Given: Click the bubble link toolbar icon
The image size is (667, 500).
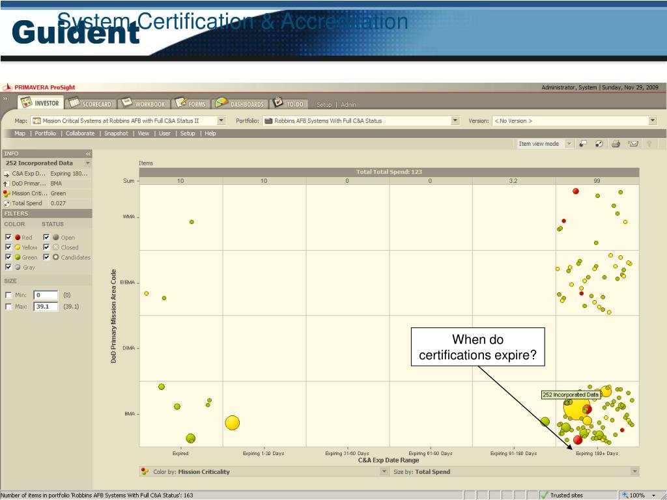Looking at the screenshot, I should tap(599, 144).
